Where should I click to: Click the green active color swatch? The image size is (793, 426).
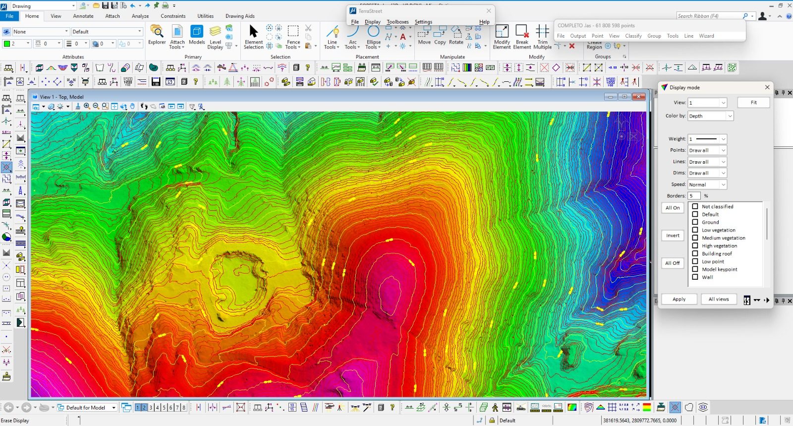pyautogui.click(x=7, y=44)
